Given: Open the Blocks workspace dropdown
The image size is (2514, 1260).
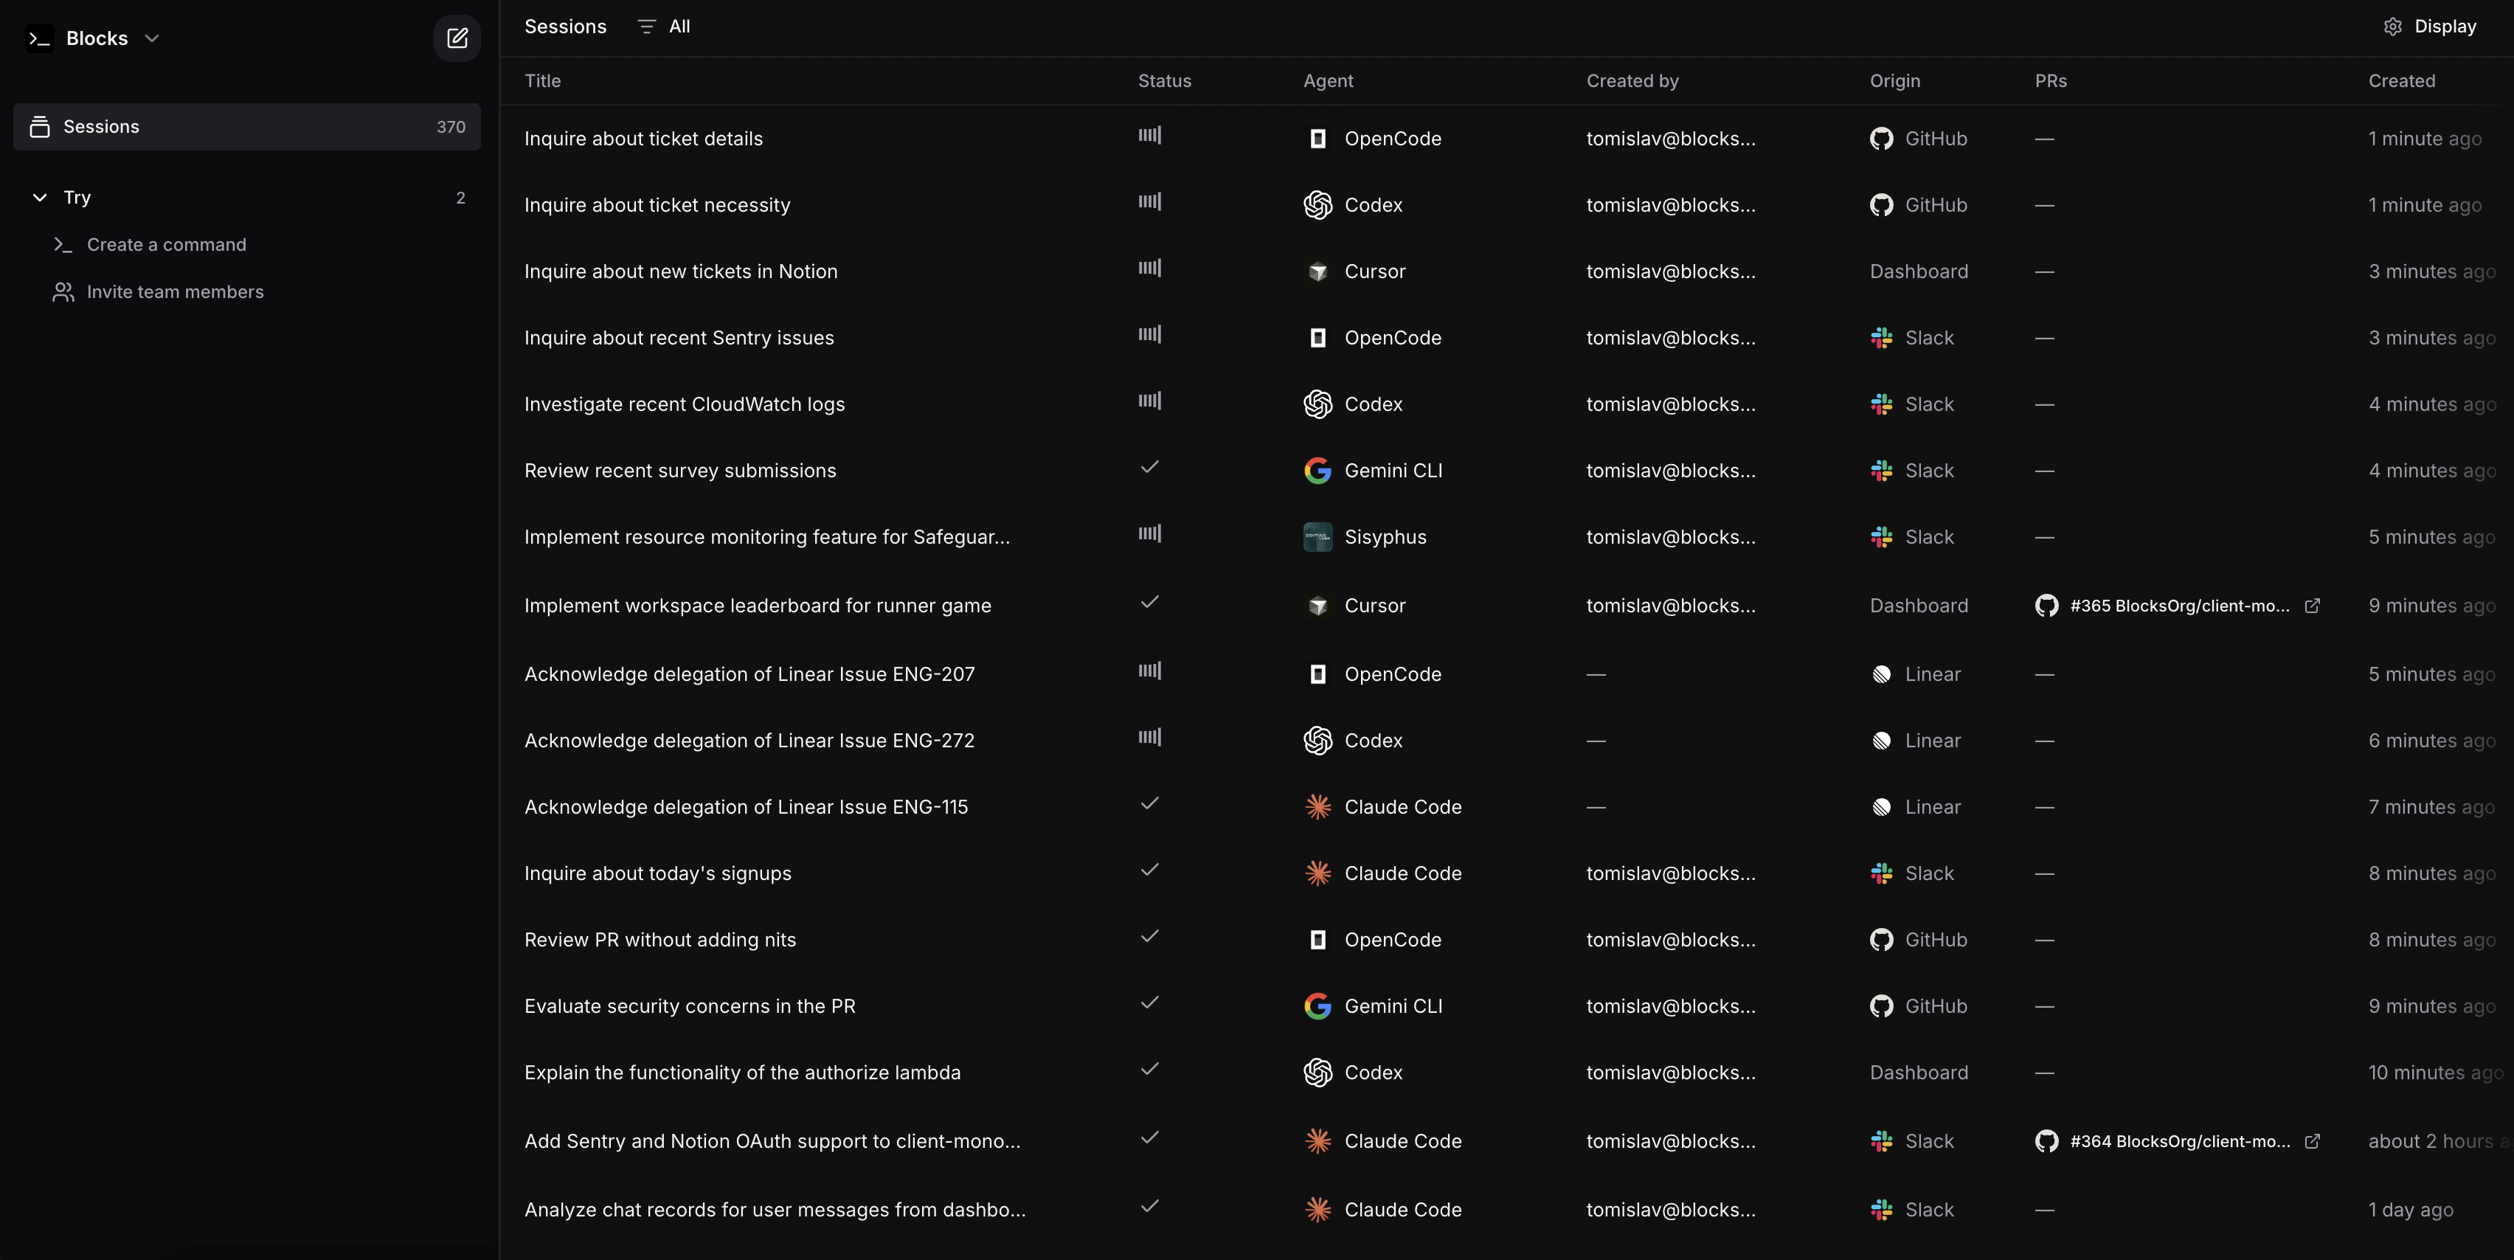Looking at the screenshot, I should 152,38.
